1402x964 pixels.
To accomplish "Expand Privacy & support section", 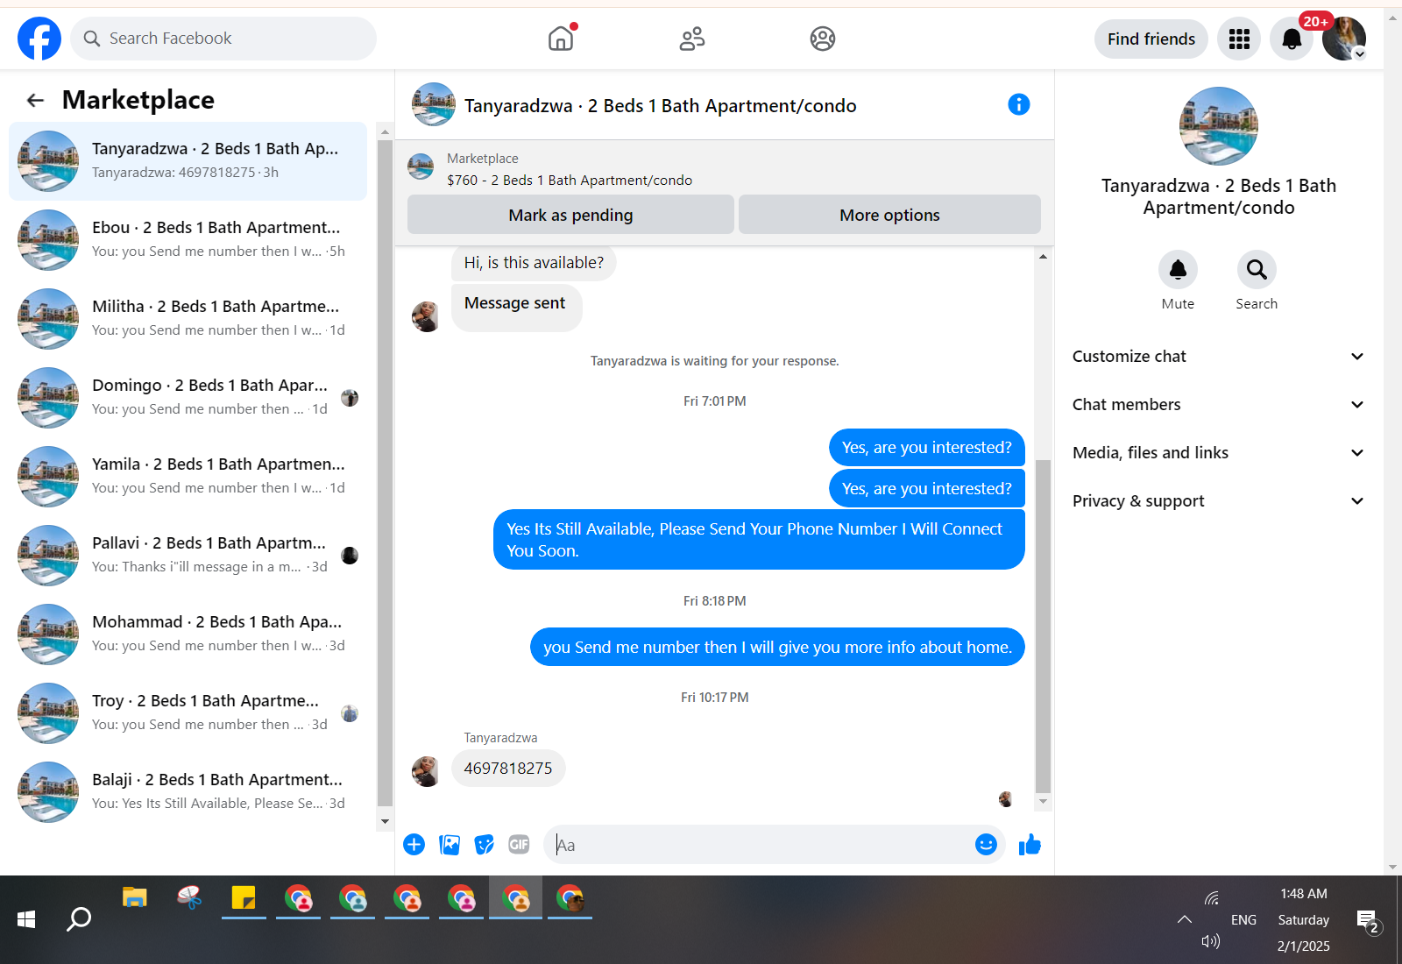I will pyautogui.click(x=1218, y=501).
